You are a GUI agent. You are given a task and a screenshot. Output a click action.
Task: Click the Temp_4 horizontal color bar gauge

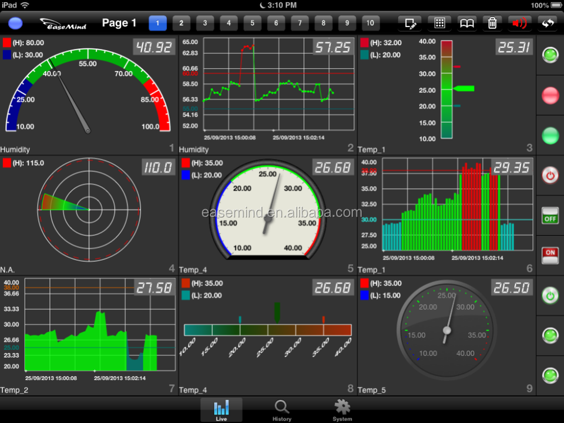click(267, 330)
